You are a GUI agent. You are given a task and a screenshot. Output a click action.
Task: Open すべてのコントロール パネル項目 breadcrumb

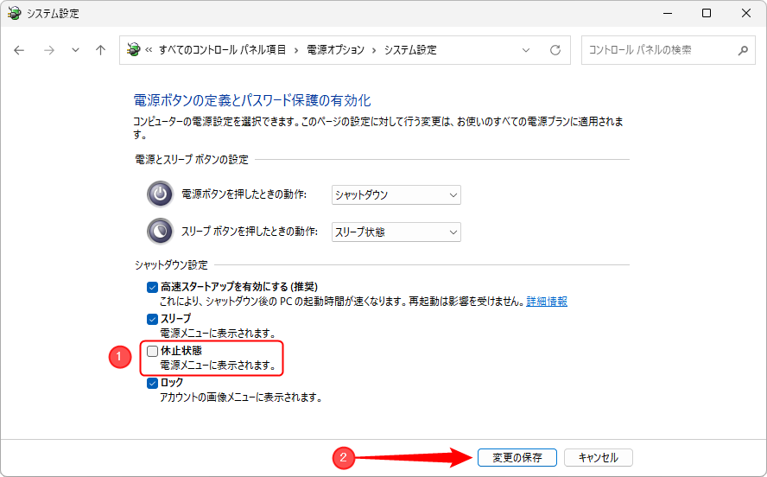point(223,50)
